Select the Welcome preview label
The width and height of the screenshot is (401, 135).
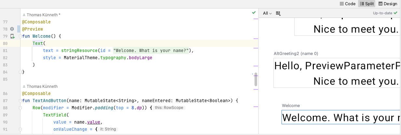point(291,105)
